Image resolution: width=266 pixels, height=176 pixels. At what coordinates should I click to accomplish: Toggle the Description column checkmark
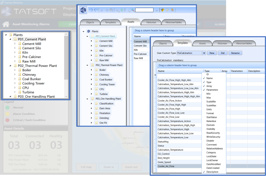pyautogui.click(x=212, y=172)
